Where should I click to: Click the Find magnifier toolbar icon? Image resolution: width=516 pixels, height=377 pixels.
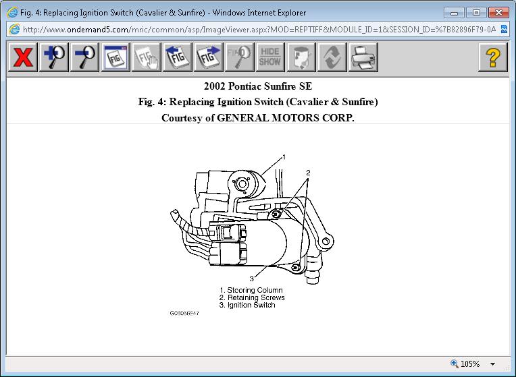pos(240,57)
